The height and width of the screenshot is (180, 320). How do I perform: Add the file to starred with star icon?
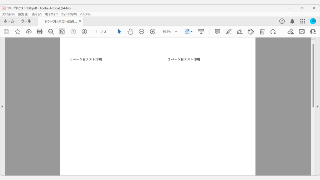[17, 32]
